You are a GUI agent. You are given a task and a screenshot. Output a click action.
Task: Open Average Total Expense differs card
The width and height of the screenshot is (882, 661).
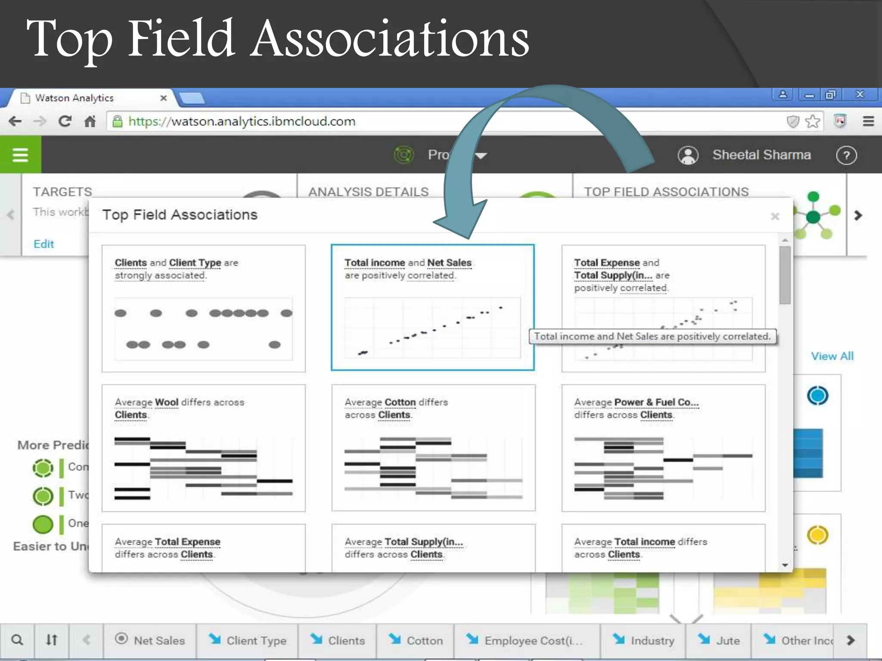click(x=204, y=548)
